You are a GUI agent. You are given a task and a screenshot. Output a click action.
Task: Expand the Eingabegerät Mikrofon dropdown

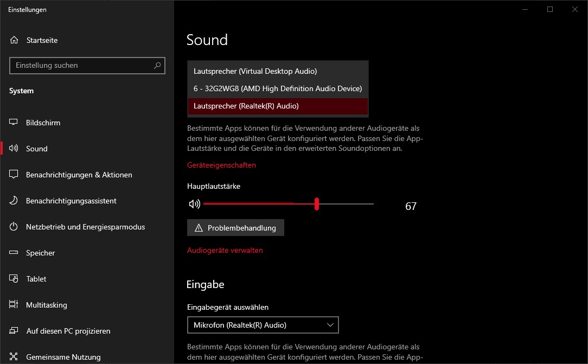[x=263, y=325]
